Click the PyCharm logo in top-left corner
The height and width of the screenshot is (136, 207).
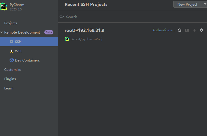point(4,6)
